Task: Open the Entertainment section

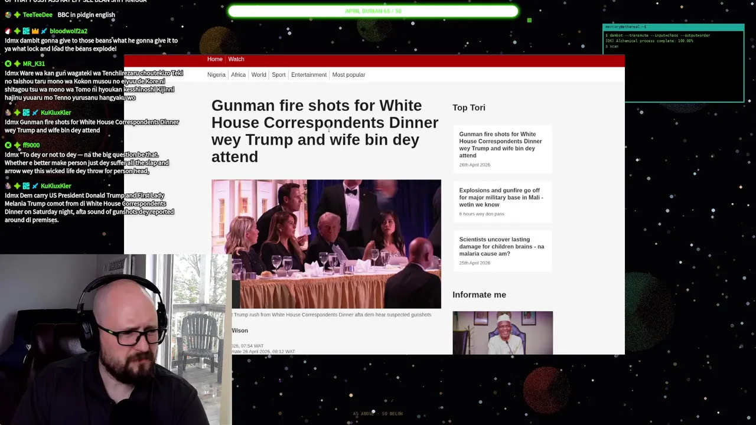Action: (309, 75)
